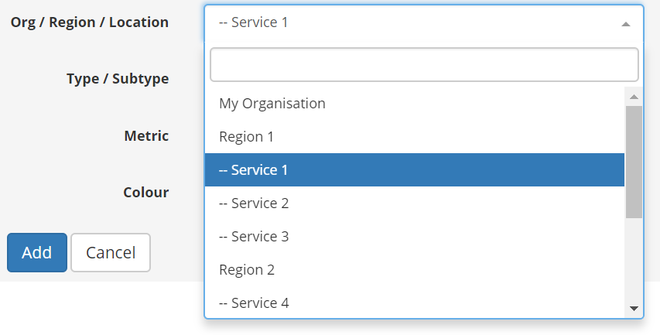Click the scrollbar up arrow in list

[x=634, y=97]
